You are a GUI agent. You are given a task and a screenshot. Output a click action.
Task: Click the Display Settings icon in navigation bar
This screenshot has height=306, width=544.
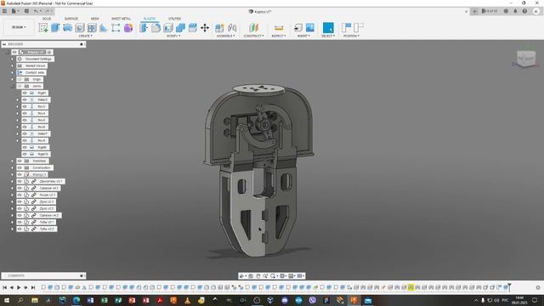coord(283,275)
